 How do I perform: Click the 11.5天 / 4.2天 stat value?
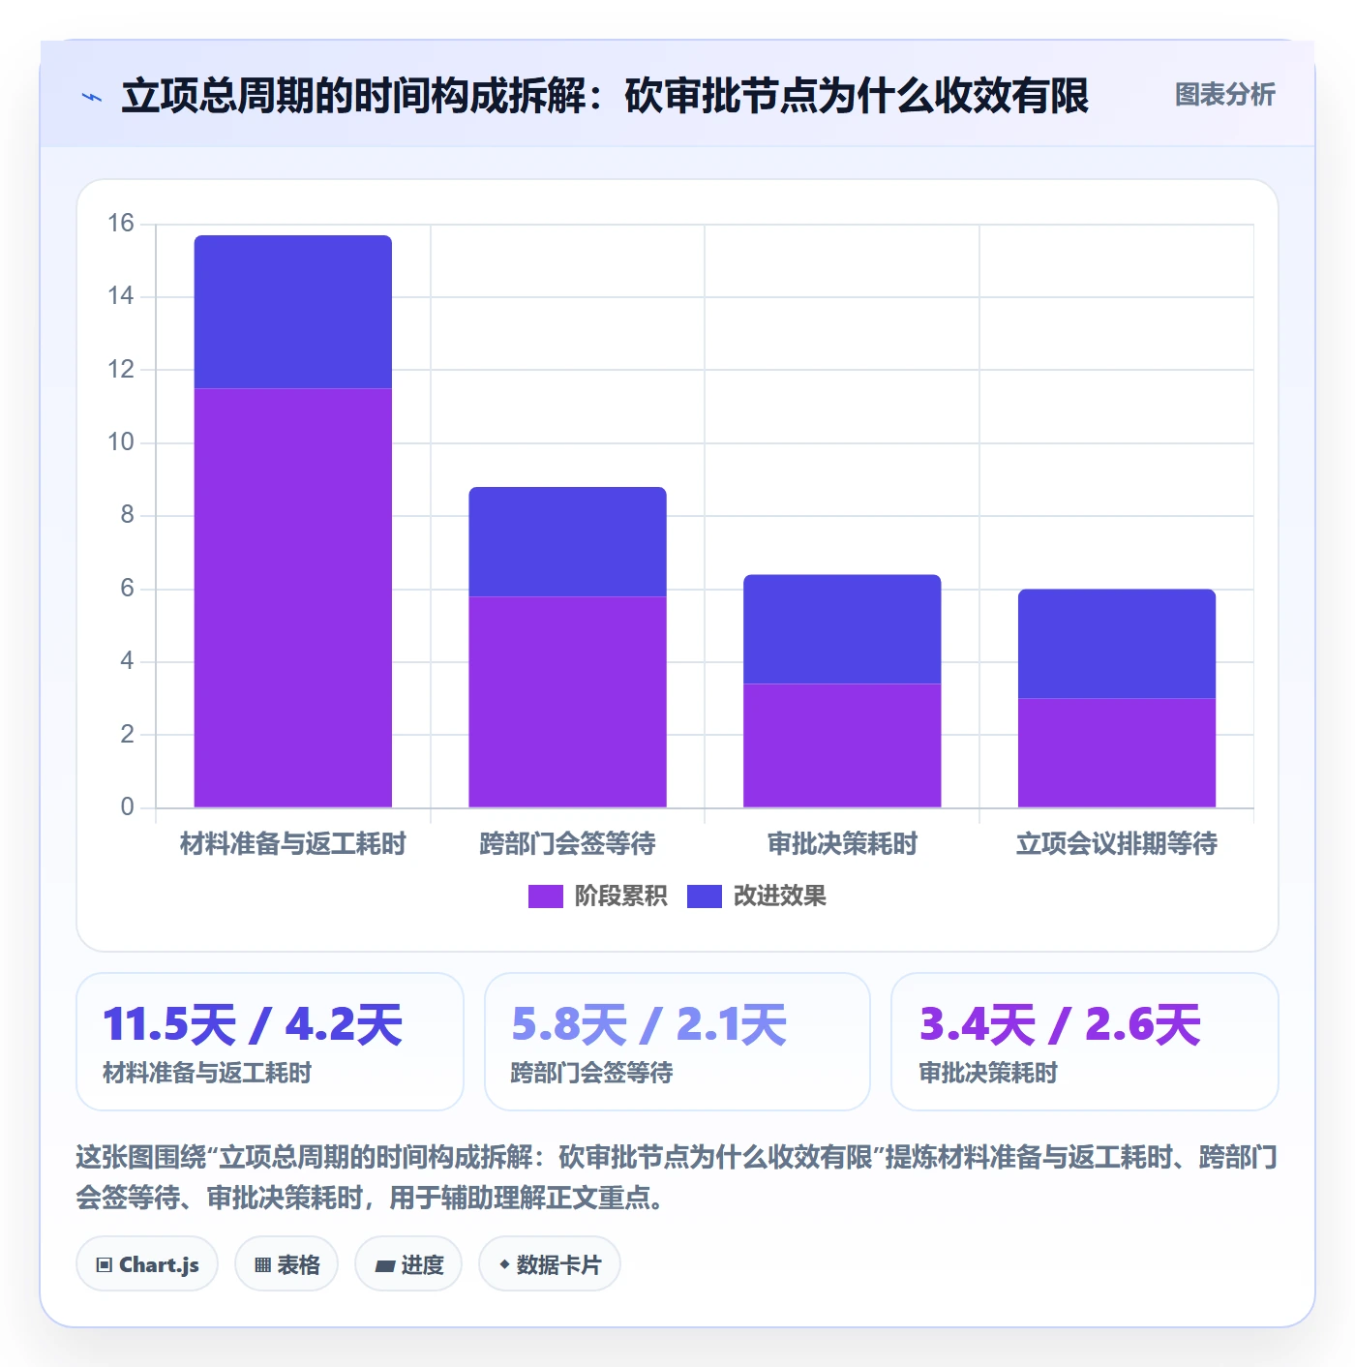[253, 1024]
